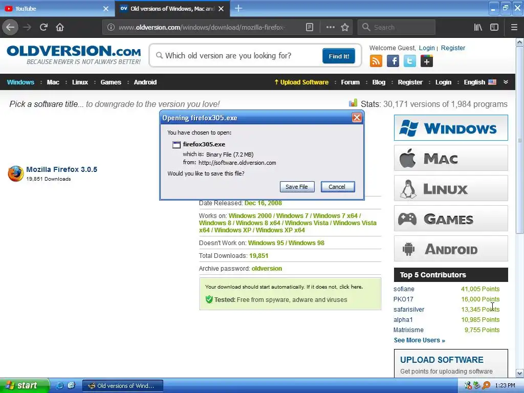This screenshot has height=393, width=524.
Task: Open the Twitter icon
Action: 410,61
